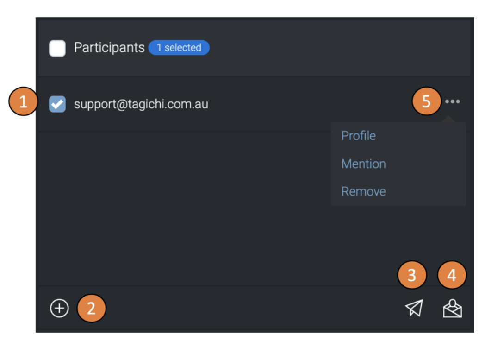The image size is (485, 341).
Task: Click the open envelope invitation icon
Action: click(x=452, y=309)
